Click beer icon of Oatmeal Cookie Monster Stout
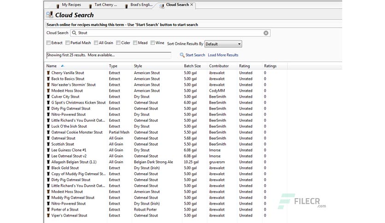The width and height of the screenshot is (385, 223). [x=48, y=132]
